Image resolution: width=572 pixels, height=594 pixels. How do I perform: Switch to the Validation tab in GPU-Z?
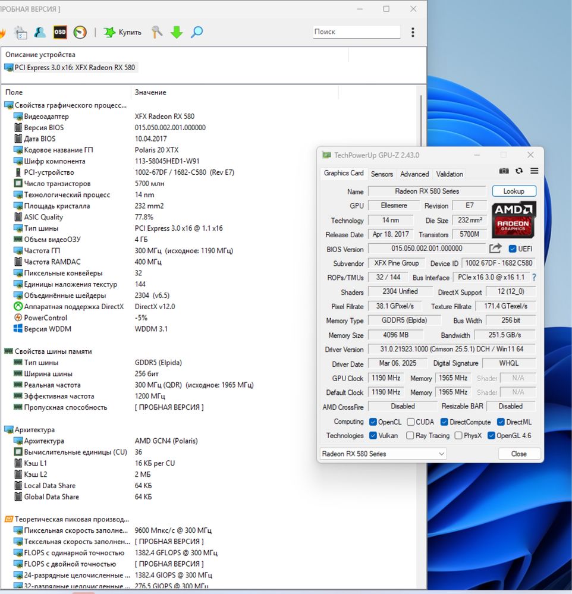(x=450, y=174)
